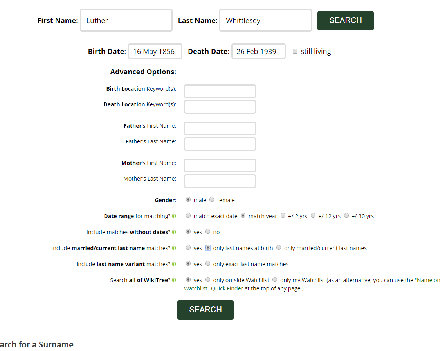This screenshot has width=447, height=351.
Task: Open help icon for Date range matching
Action: (x=174, y=216)
